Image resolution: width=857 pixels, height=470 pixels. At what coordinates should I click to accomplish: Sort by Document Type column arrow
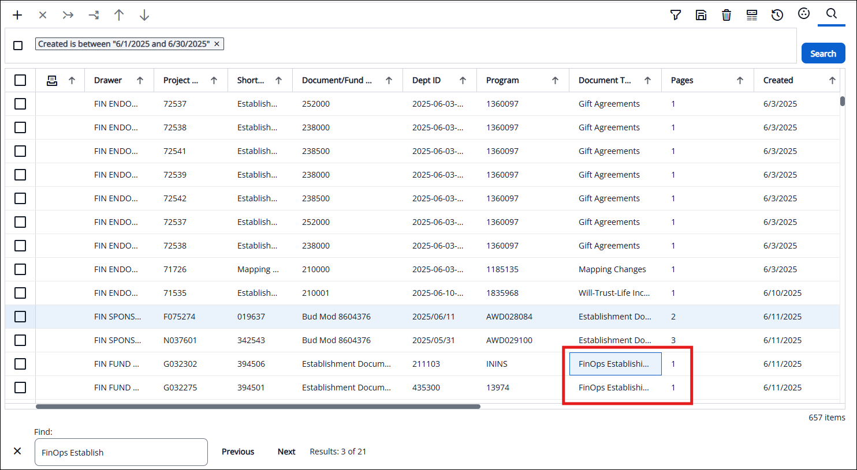[647, 81]
